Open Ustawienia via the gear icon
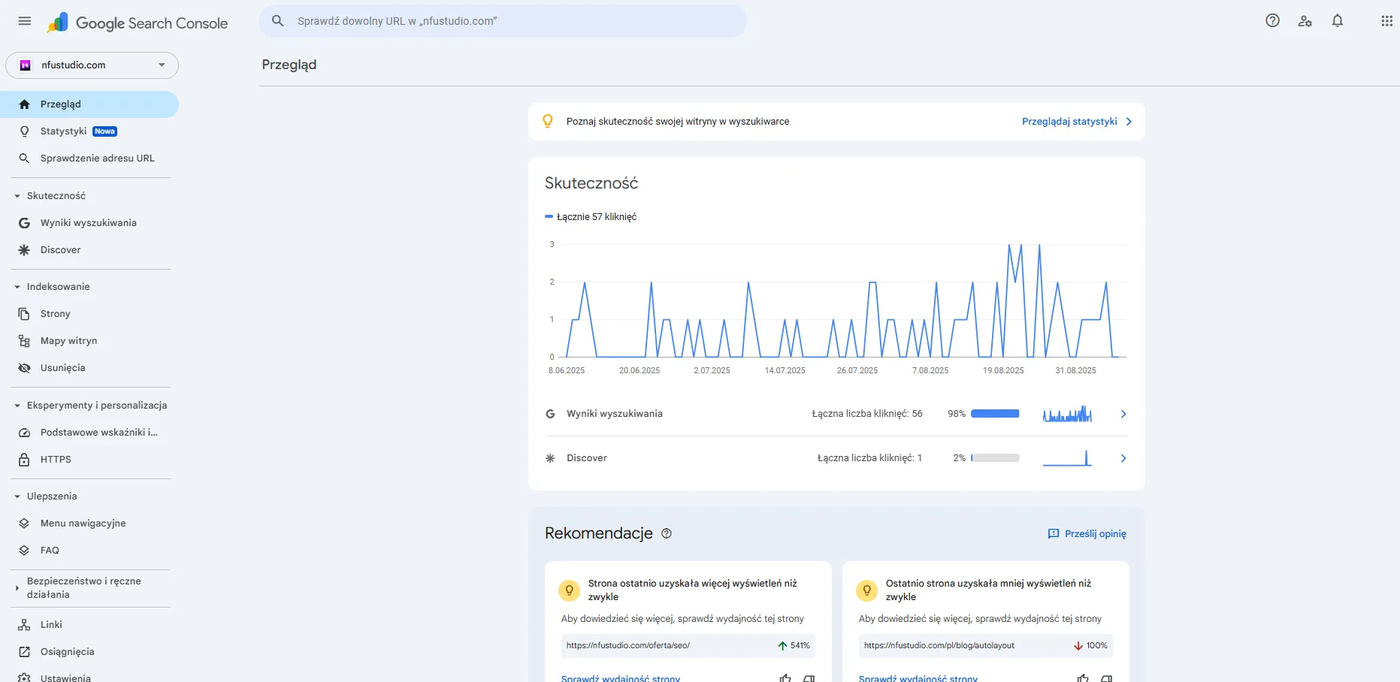Viewport: 1400px width, 682px height. click(23, 677)
